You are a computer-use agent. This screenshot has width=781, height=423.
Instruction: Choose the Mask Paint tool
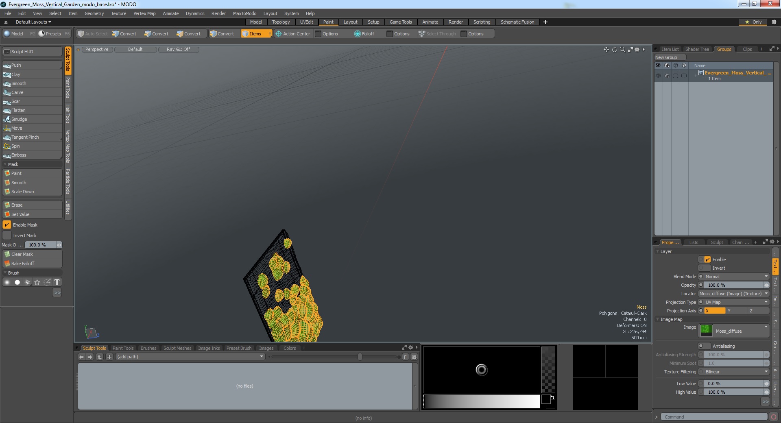(x=32, y=173)
